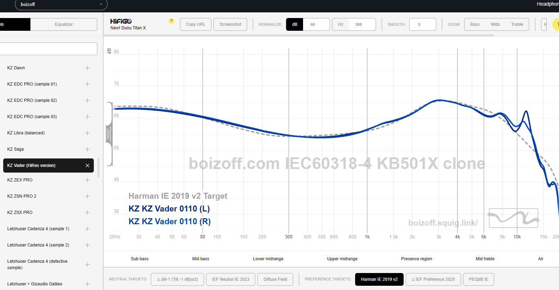Click the Sub bass region label
559x290 pixels.
pos(140,259)
